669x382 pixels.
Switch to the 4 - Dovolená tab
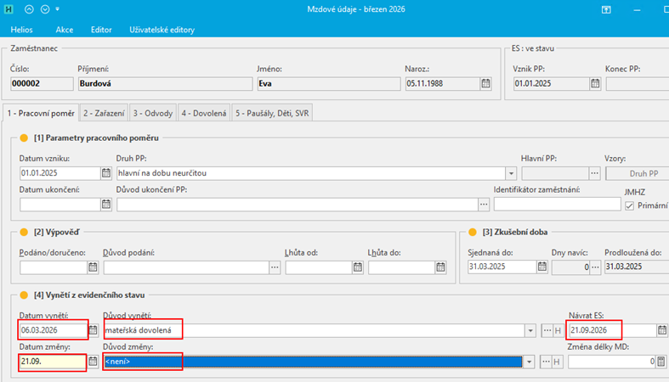pyautogui.click(x=203, y=113)
